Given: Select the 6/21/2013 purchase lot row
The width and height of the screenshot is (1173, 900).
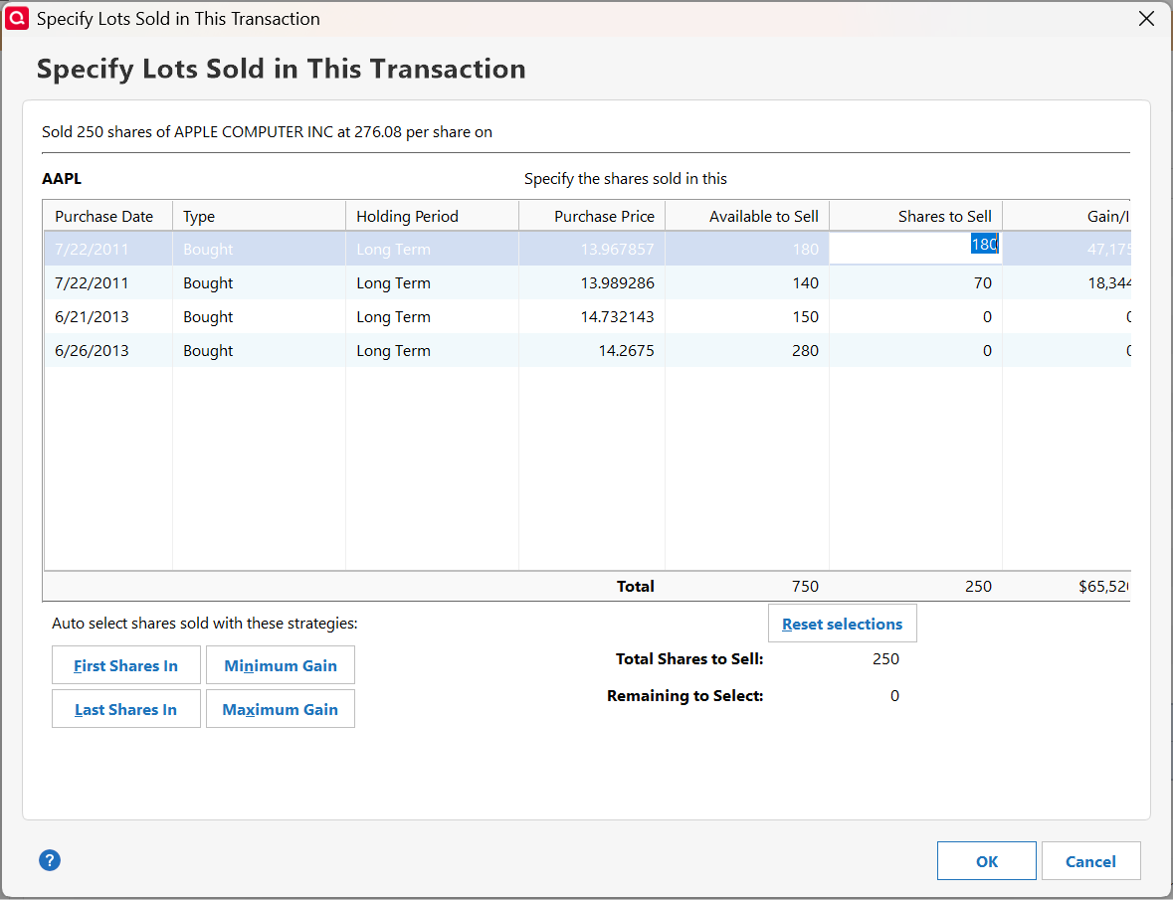Looking at the screenshot, I should [x=92, y=317].
